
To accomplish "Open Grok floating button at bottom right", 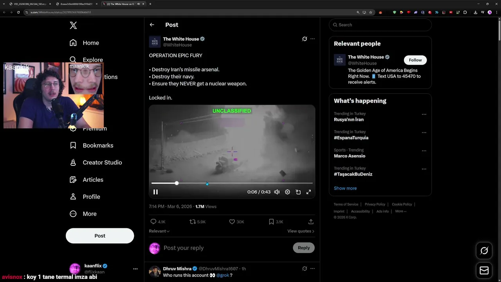I will pyautogui.click(x=484, y=251).
